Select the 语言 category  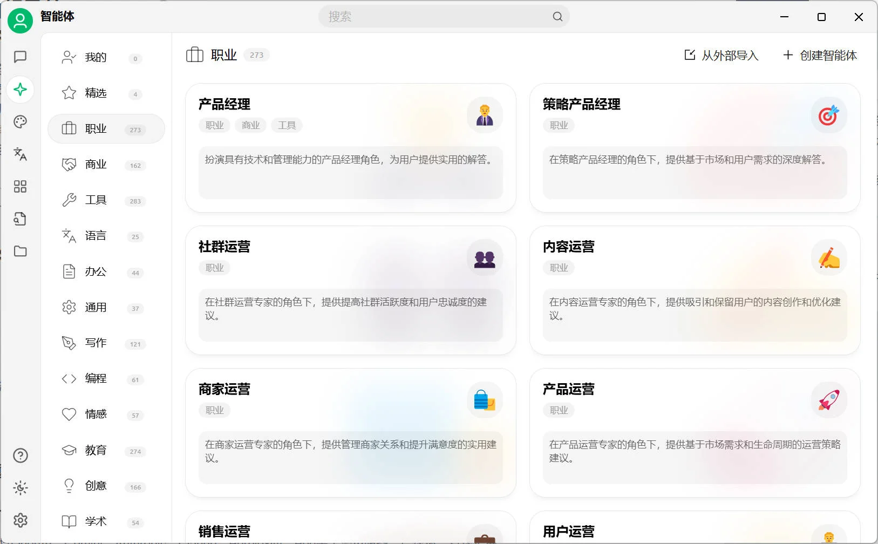click(106, 235)
